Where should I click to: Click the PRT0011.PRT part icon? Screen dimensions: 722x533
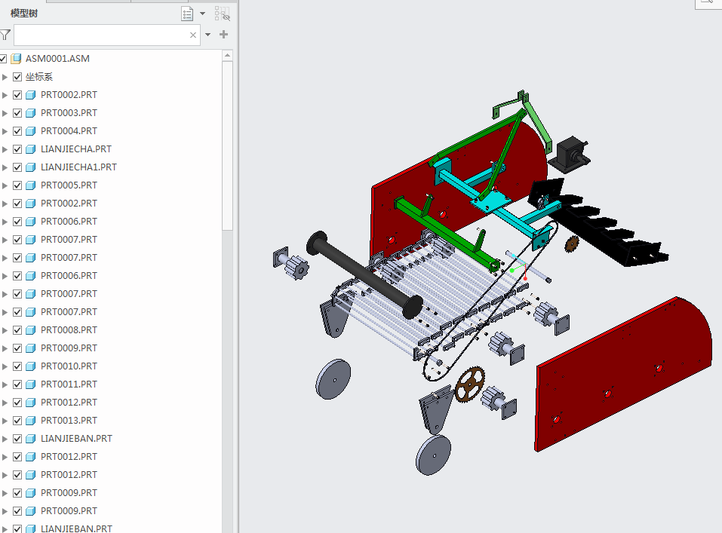tap(31, 384)
